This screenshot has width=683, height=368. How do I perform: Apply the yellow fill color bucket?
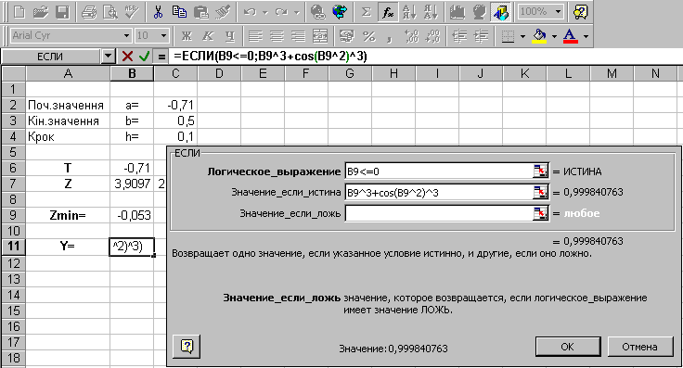540,36
